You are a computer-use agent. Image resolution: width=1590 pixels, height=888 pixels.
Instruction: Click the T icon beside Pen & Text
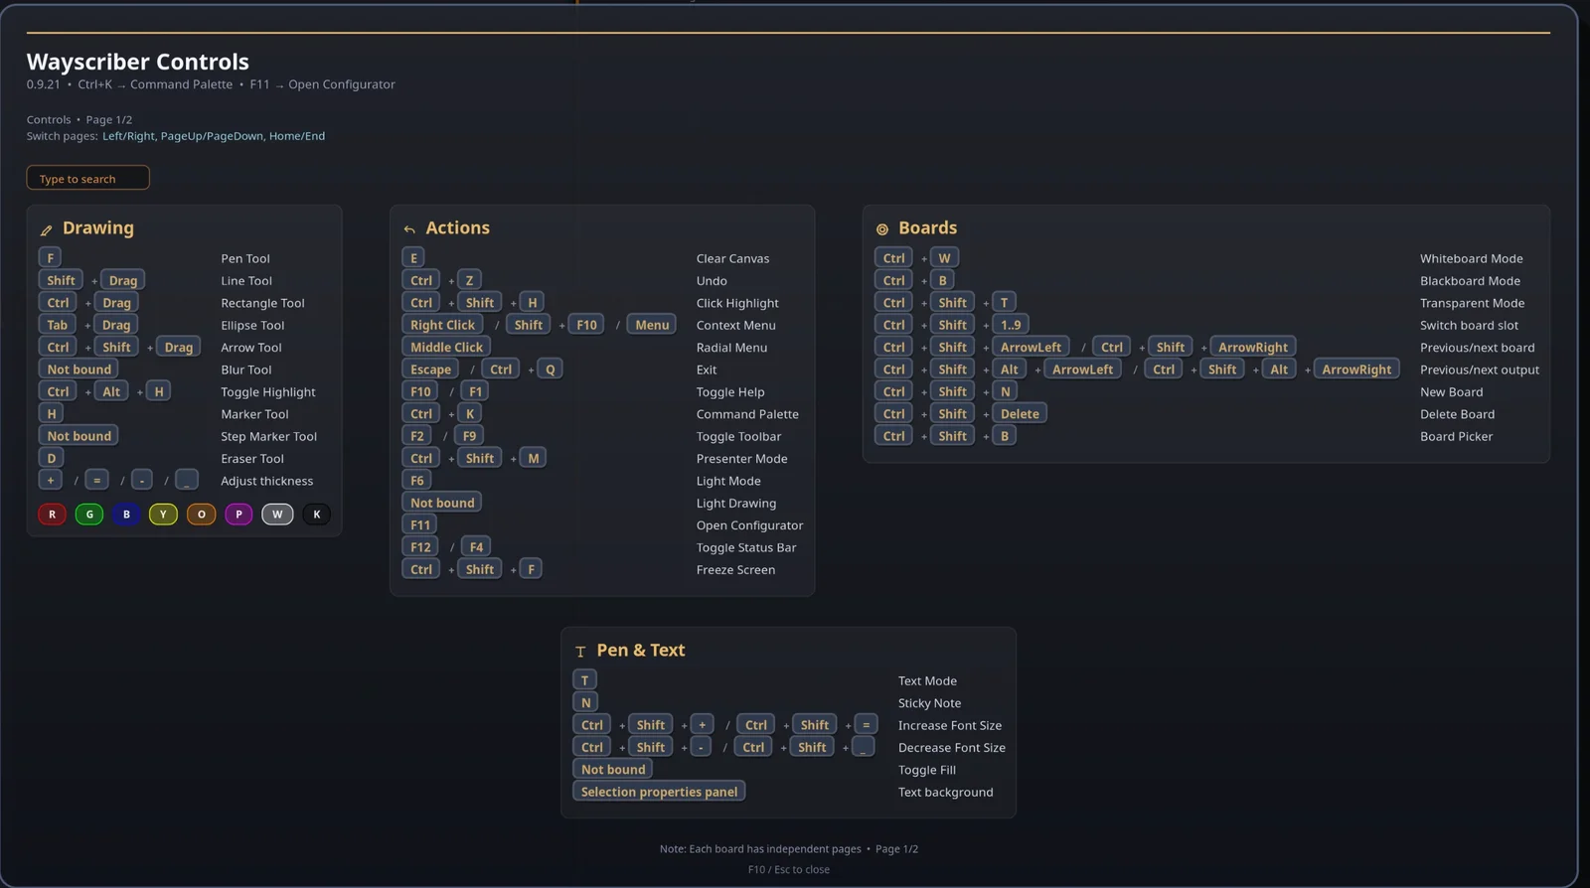click(x=580, y=652)
